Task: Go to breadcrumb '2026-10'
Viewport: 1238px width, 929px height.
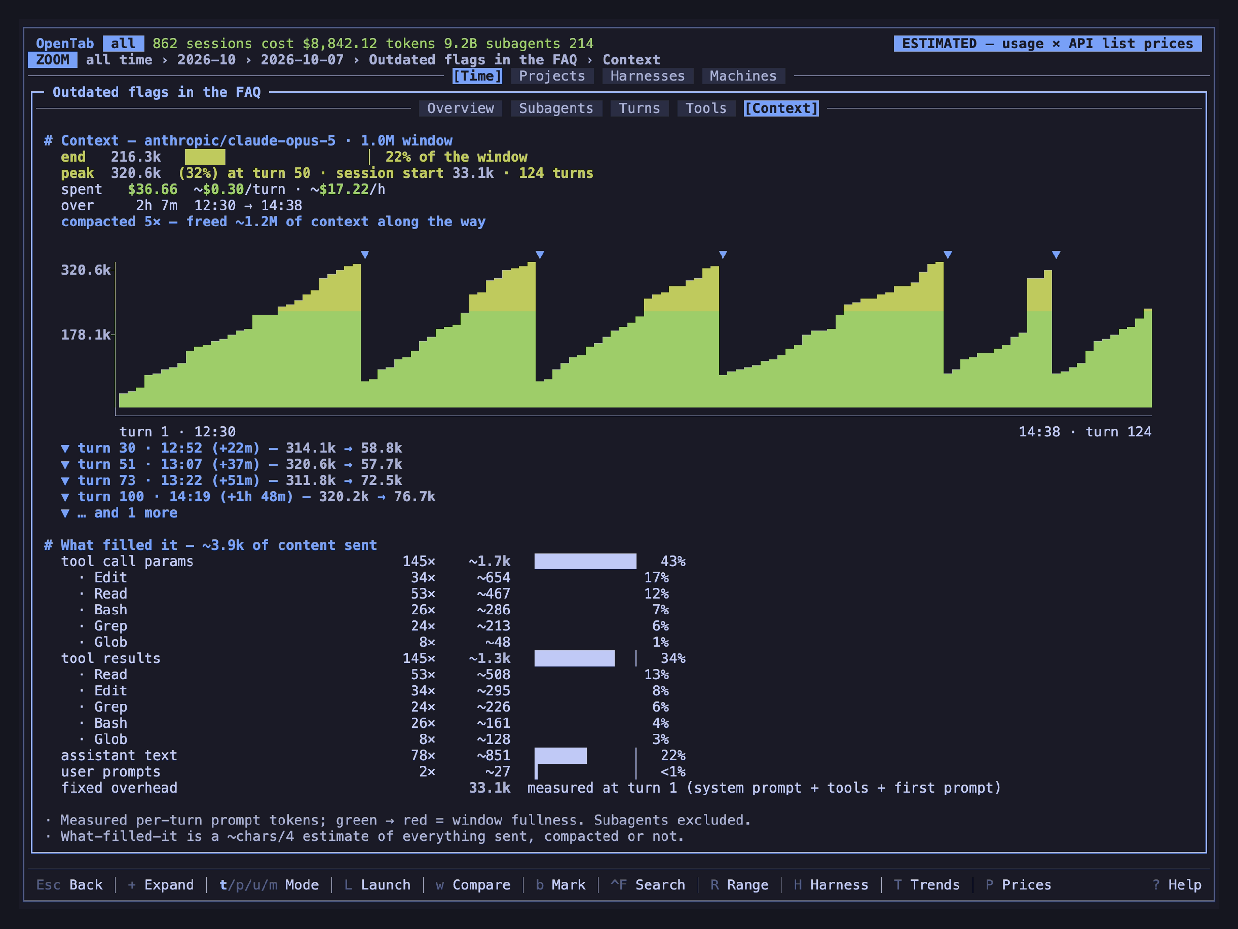Action: [x=206, y=60]
